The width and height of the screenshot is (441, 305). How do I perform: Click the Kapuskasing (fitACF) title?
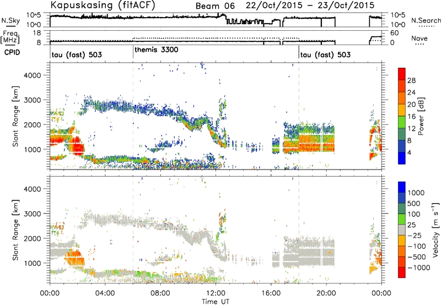coord(103,6)
